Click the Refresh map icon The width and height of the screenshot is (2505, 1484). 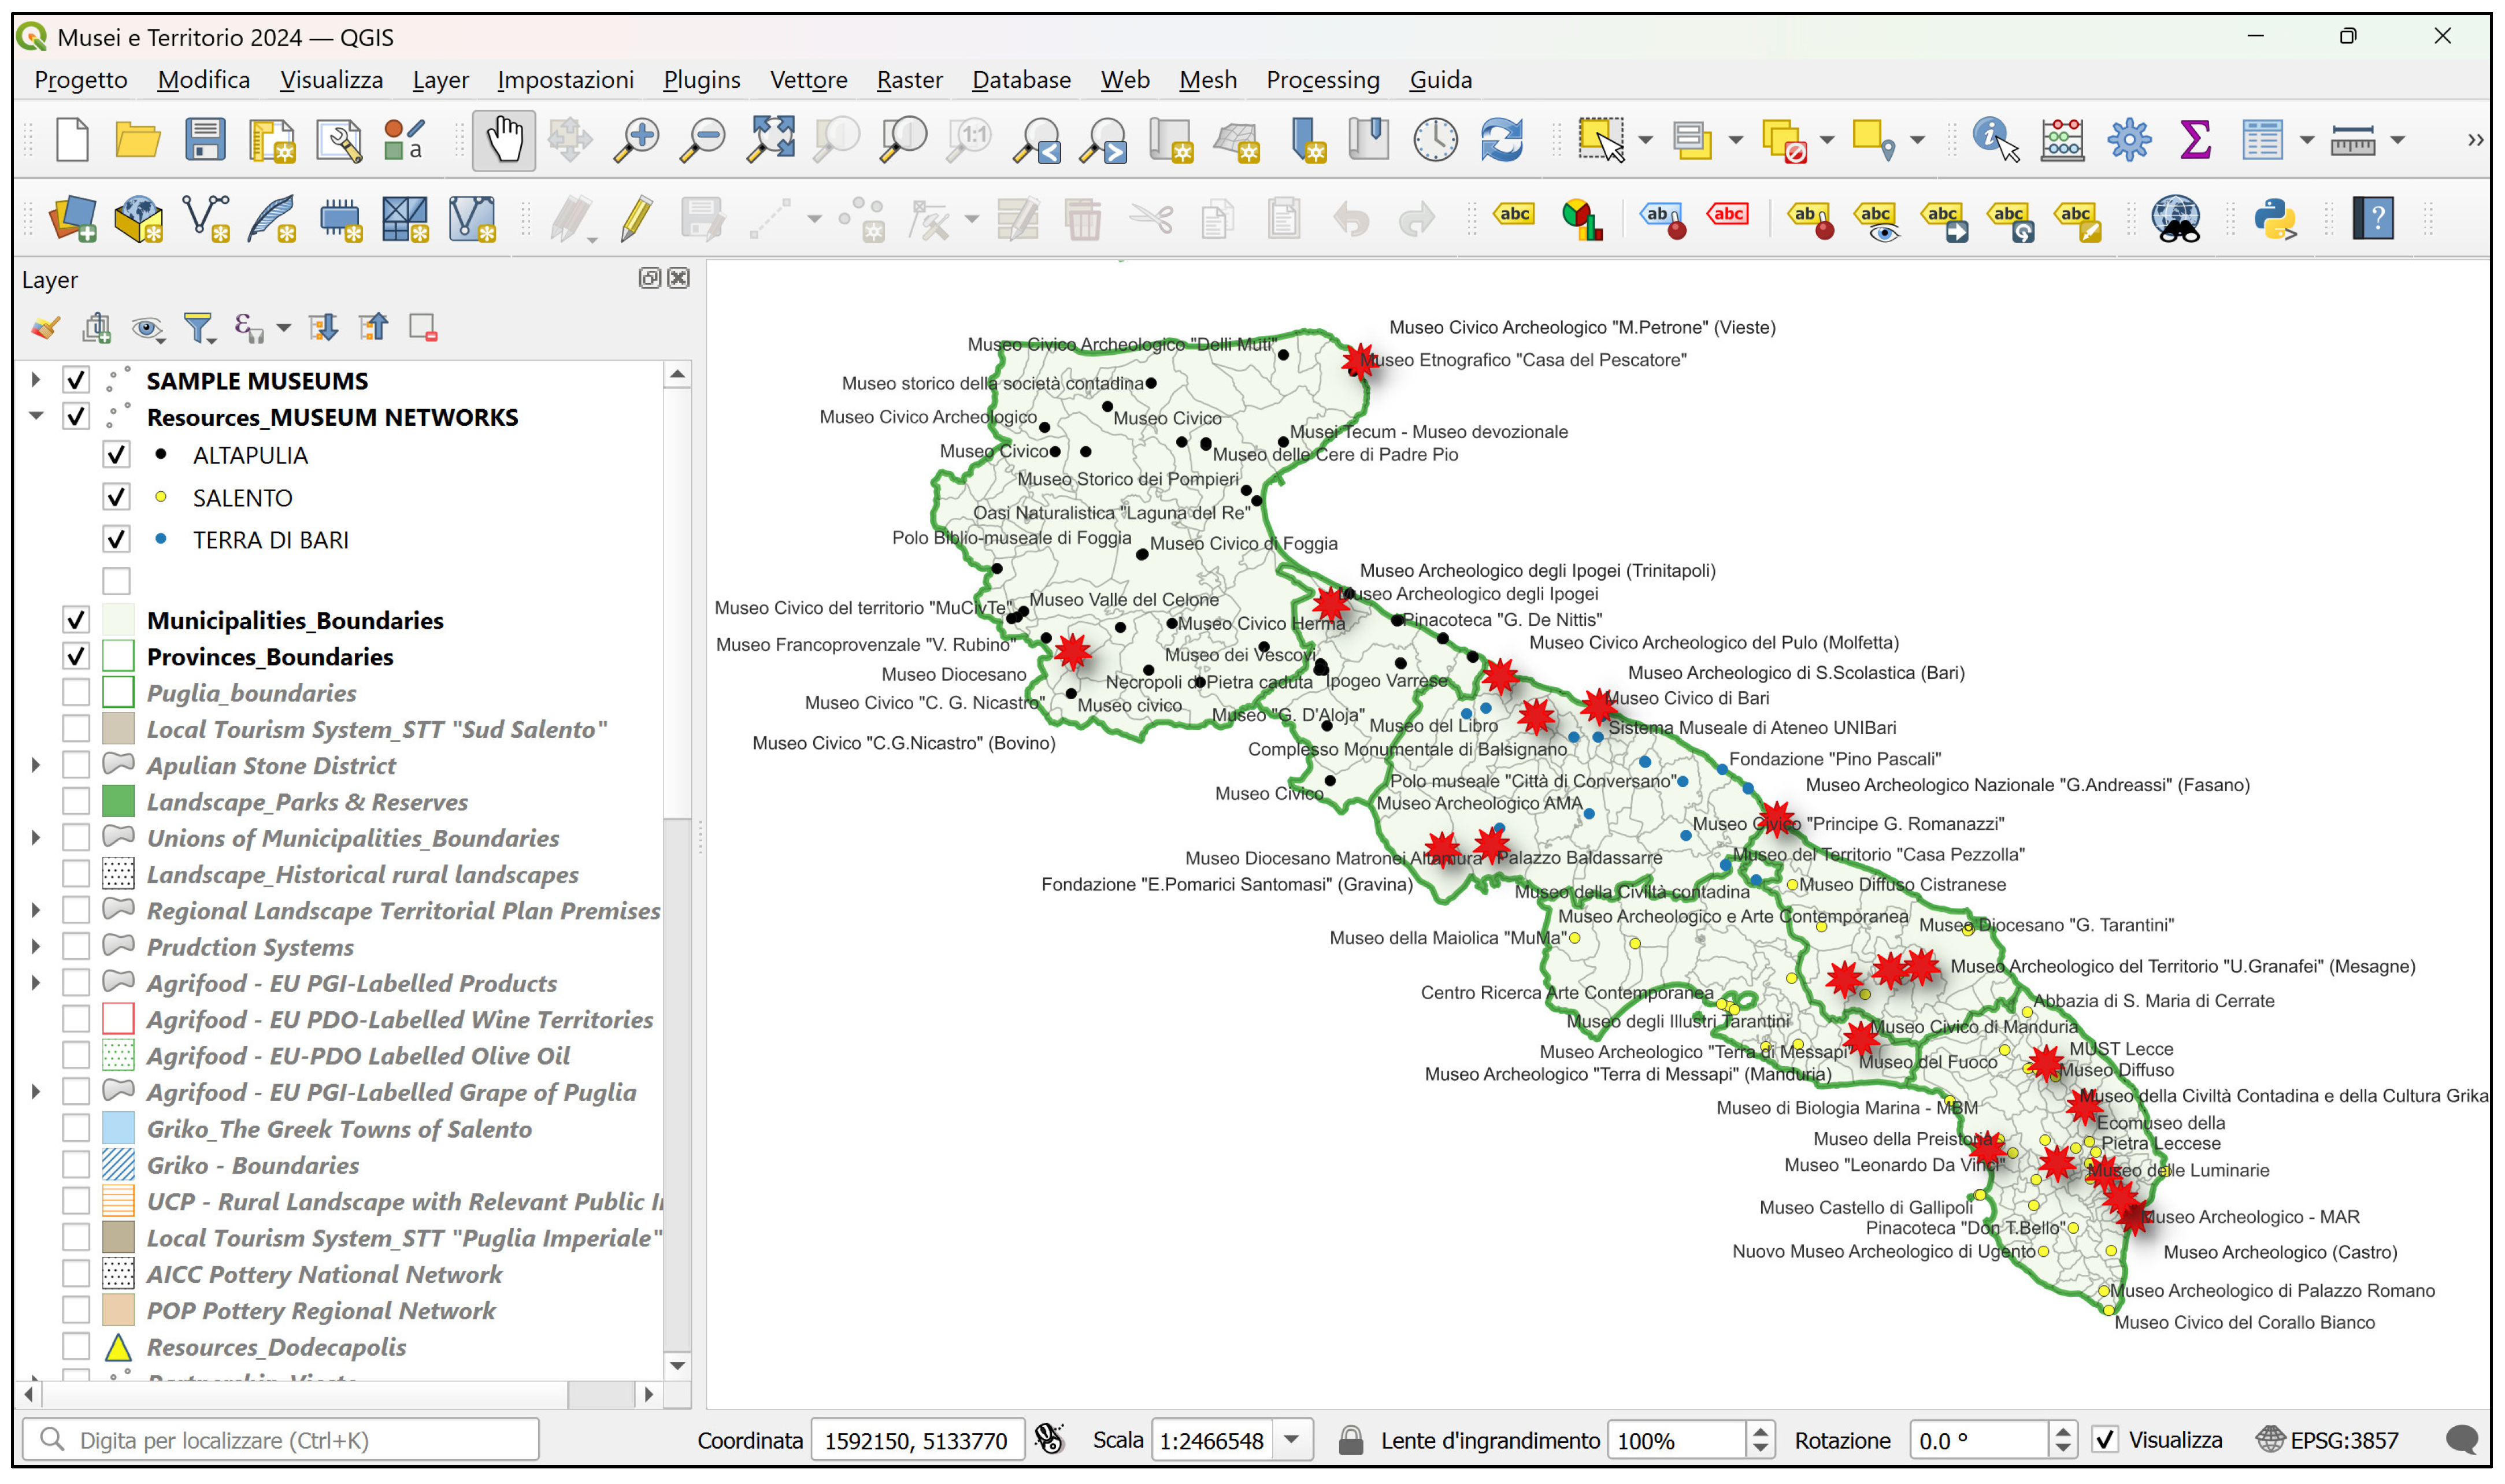click(x=1501, y=140)
